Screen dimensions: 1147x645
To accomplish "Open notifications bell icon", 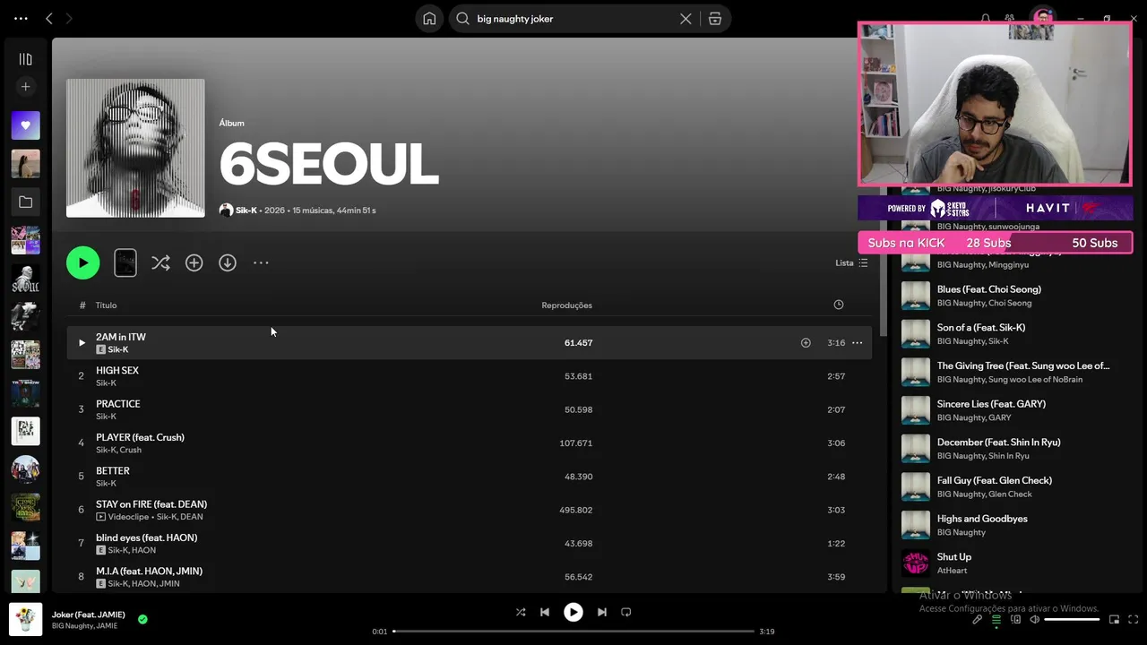I will pos(986,19).
